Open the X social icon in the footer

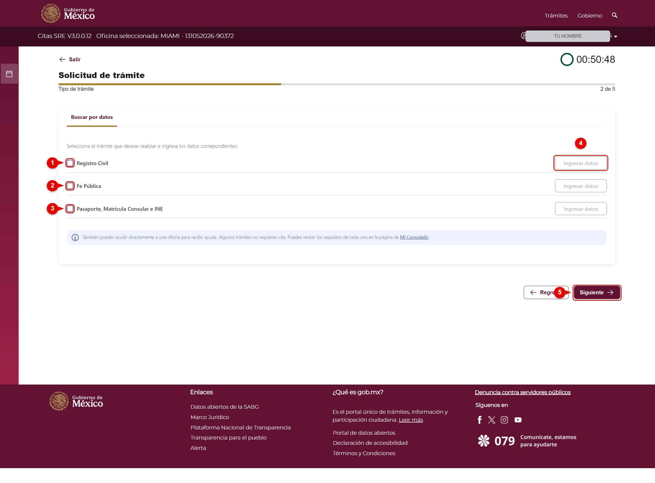[x=492, y=420]
